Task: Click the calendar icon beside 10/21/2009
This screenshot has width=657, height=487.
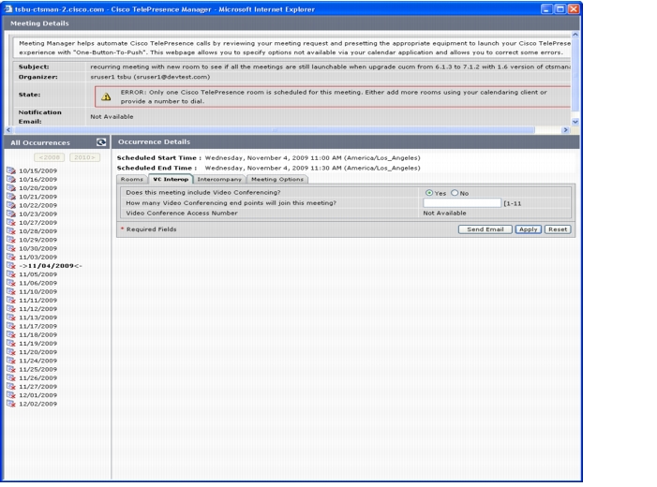Action: pyautogui.click(x=11, y=197)
